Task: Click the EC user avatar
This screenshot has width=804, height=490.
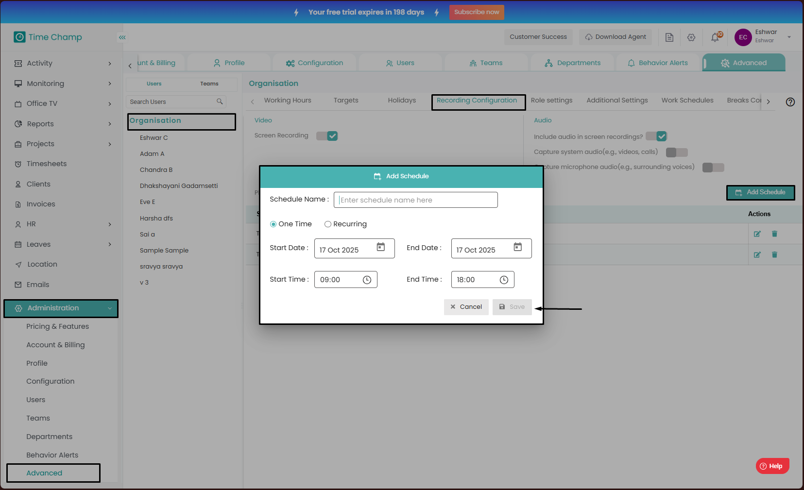Action: tap(743, 37)
